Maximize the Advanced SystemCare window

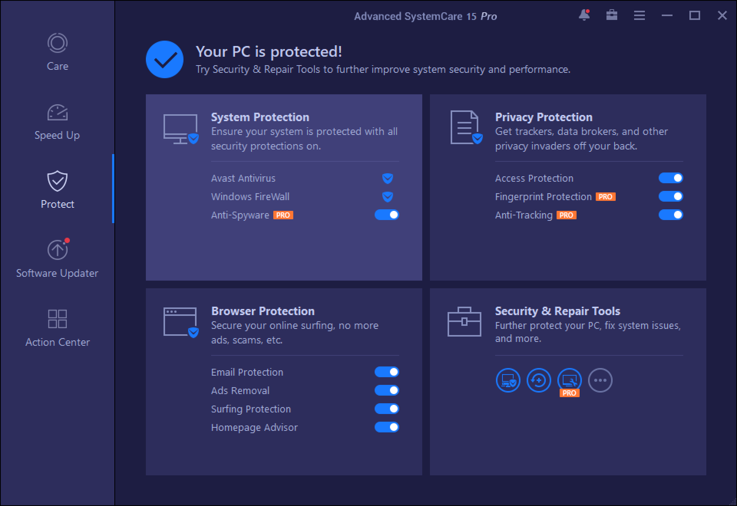695,16
